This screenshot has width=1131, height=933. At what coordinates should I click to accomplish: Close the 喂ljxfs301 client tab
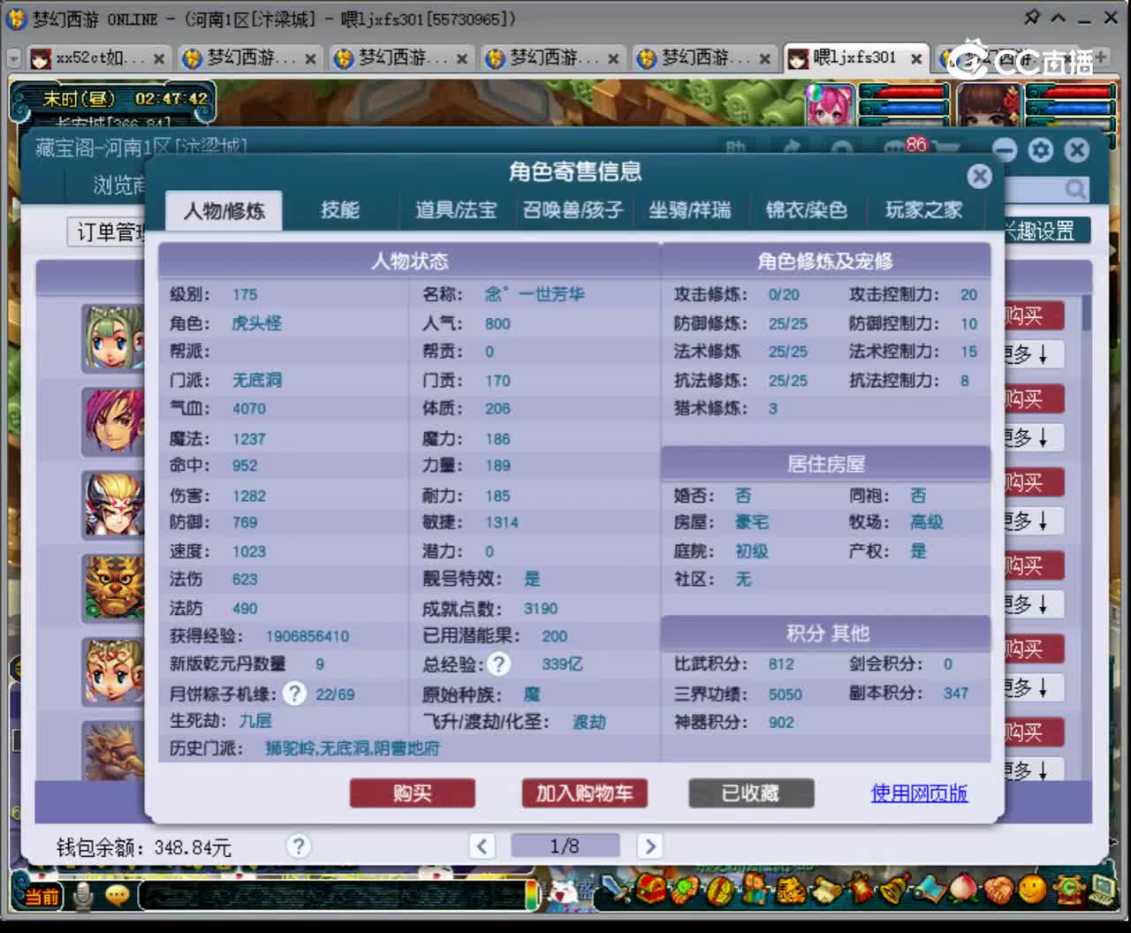coord(916,59)
